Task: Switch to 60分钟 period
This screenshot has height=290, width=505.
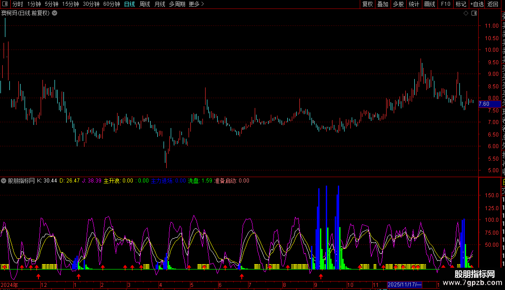Action: click(x=111, y=4)
